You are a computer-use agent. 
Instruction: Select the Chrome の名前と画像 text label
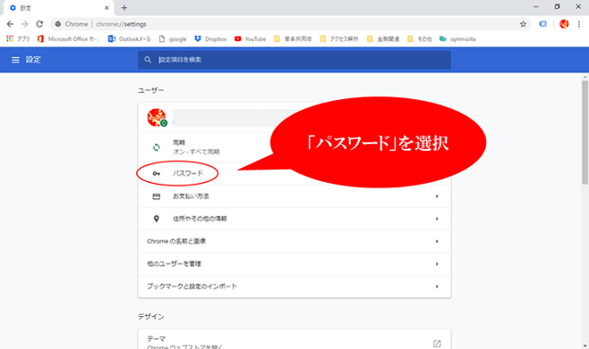point(176,241)
